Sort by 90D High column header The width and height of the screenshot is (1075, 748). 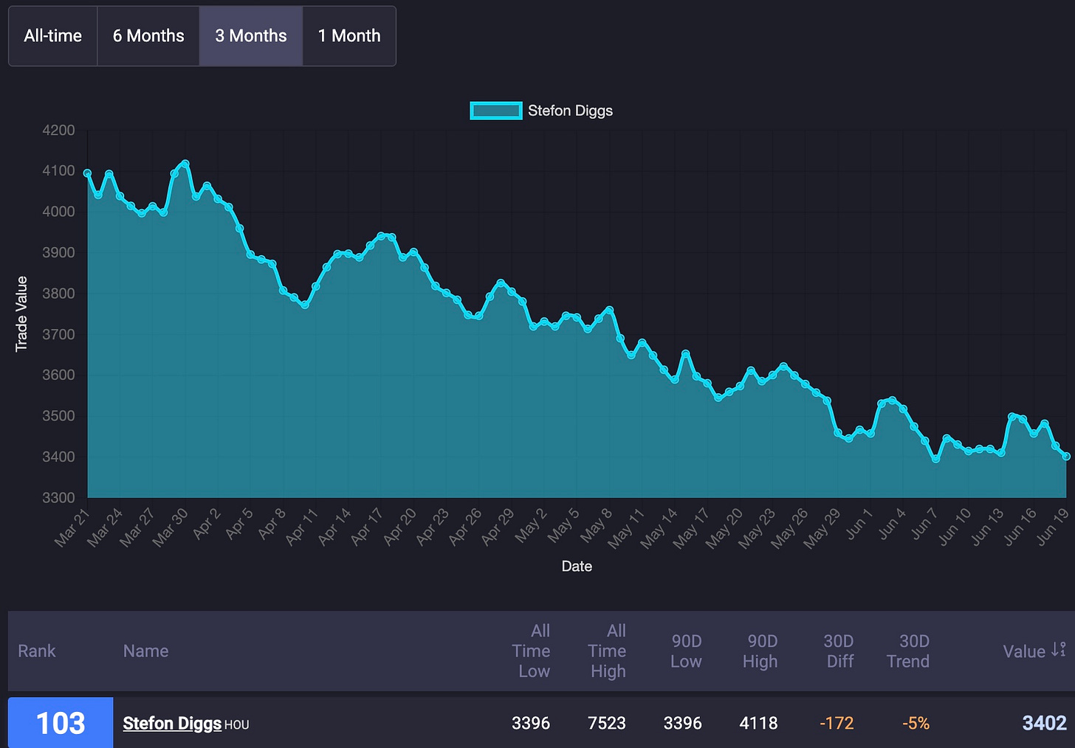761,651
